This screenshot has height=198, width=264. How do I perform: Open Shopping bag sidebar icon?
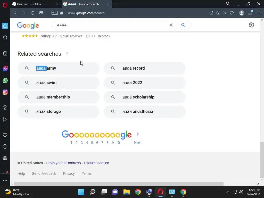5,53
